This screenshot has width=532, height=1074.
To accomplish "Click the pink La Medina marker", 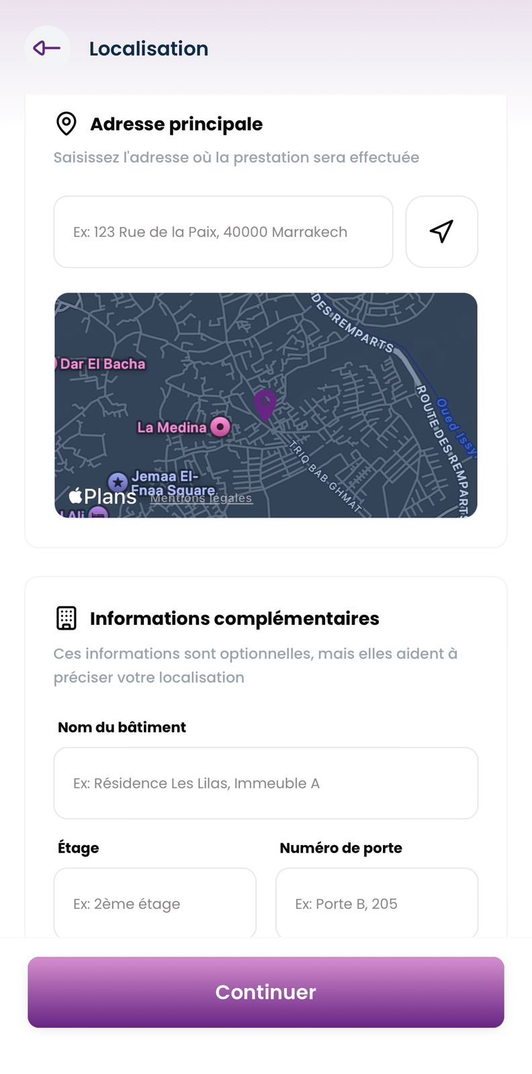I will 220,427.
